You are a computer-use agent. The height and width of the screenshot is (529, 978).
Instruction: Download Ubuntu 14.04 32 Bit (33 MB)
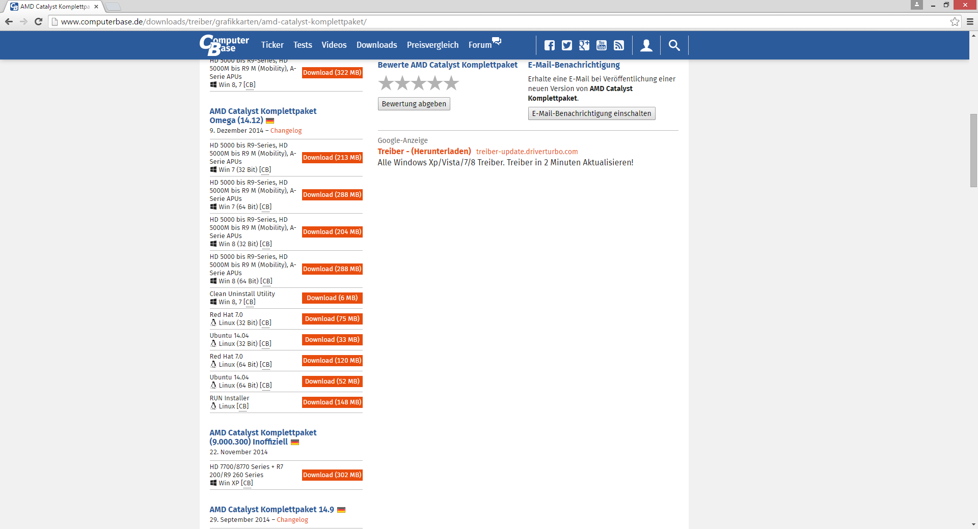pyautogui.click(x=332, y=340)
